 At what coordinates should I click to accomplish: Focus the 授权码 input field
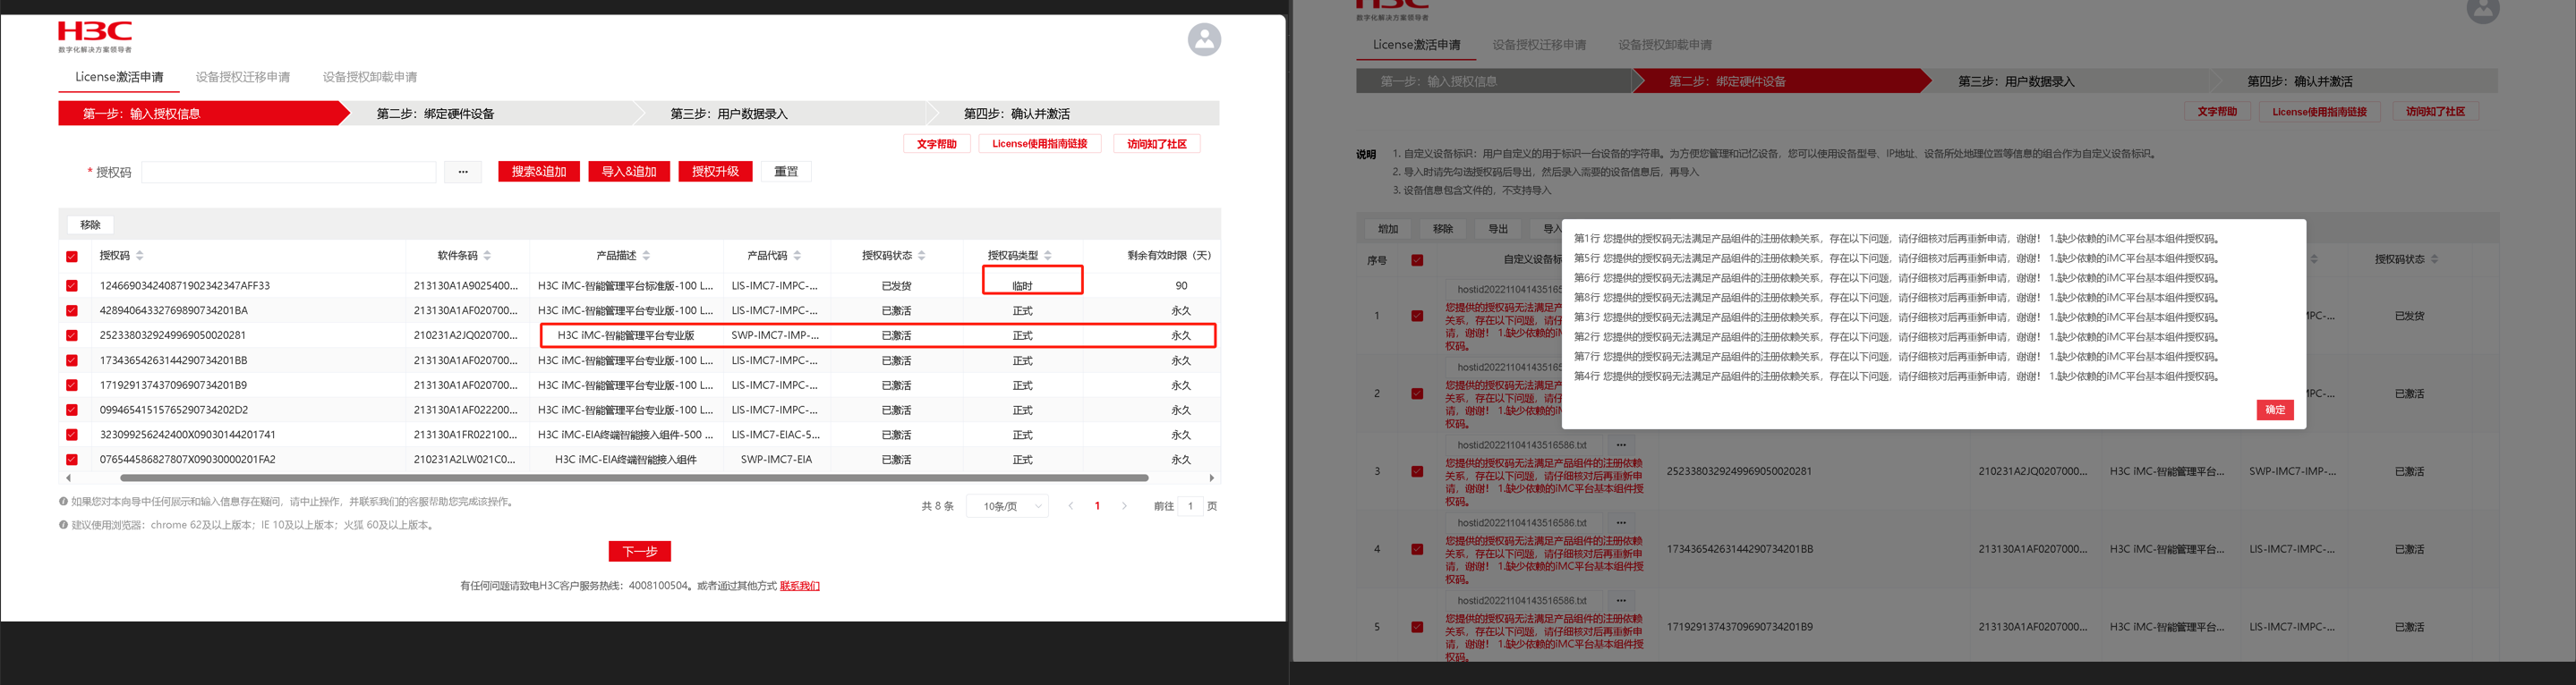tap(288, 172)
